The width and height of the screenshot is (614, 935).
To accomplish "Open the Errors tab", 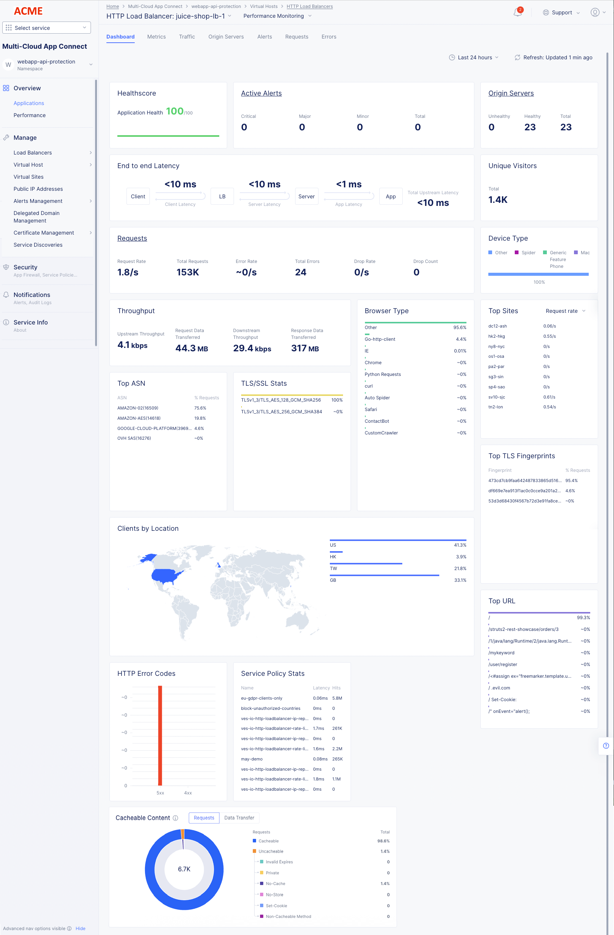I will tap(328, 37).
